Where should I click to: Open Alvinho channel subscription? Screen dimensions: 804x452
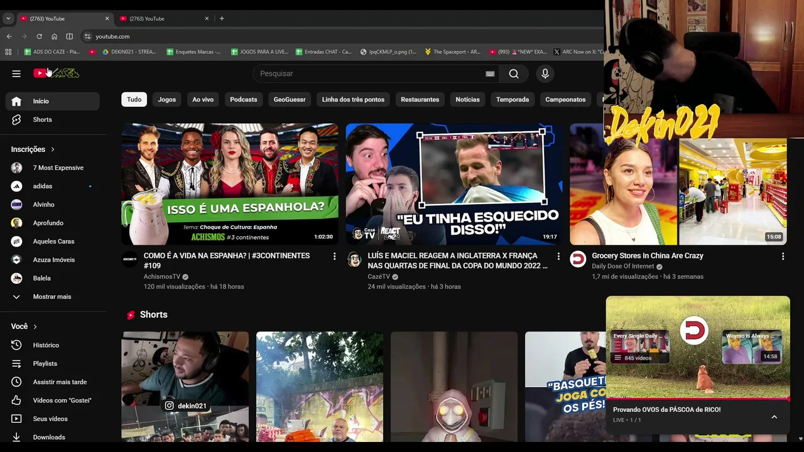click(53, 205)
